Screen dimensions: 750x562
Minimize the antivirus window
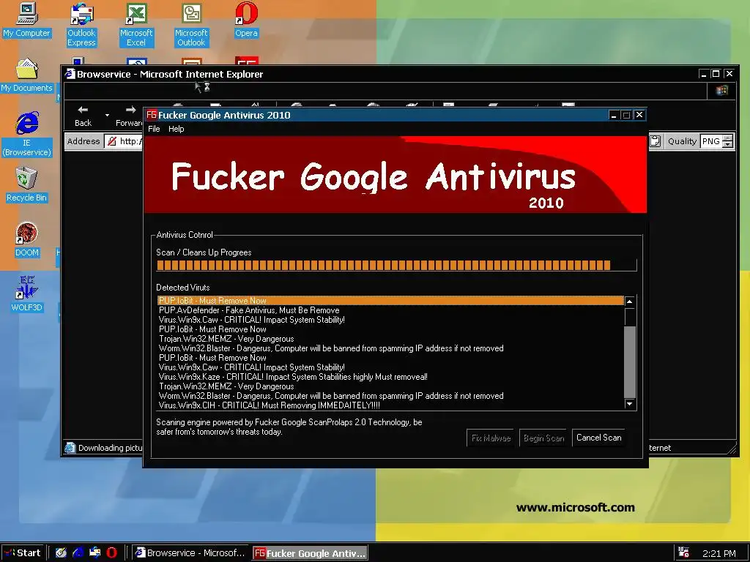tap(615, 115)
